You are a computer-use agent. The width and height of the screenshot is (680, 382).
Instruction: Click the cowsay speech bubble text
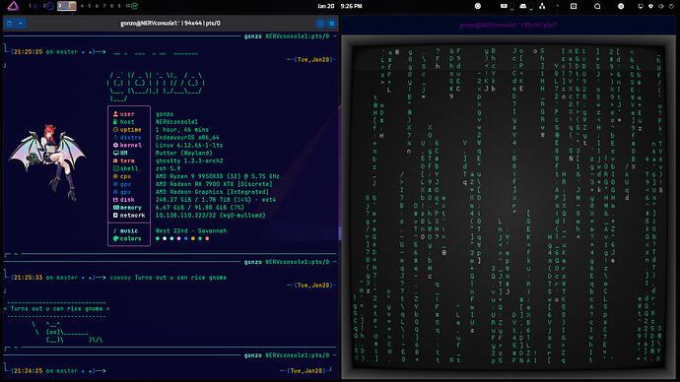(x=56, y=309)
